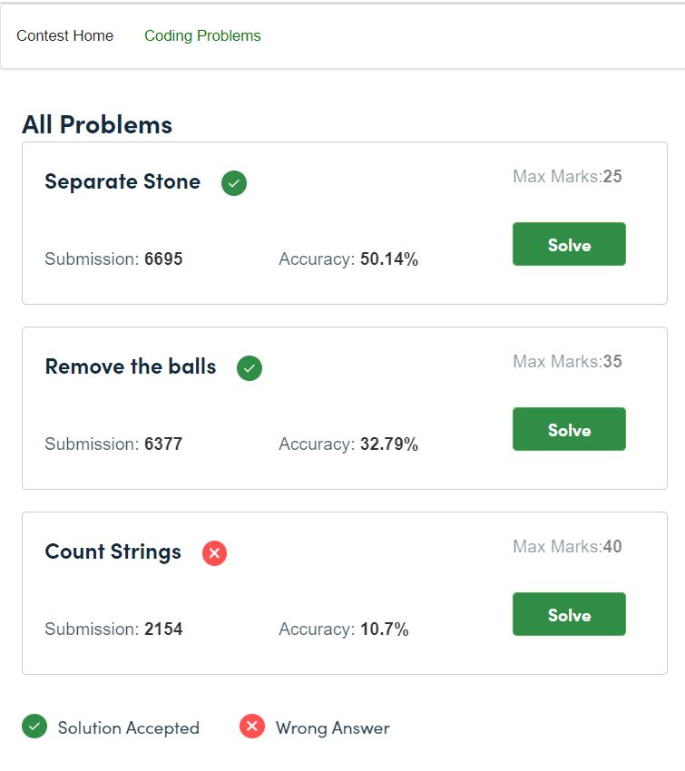685x771 pixels.
Task: Click the Solution Accepted legend check icon
Action: (34, 726)
